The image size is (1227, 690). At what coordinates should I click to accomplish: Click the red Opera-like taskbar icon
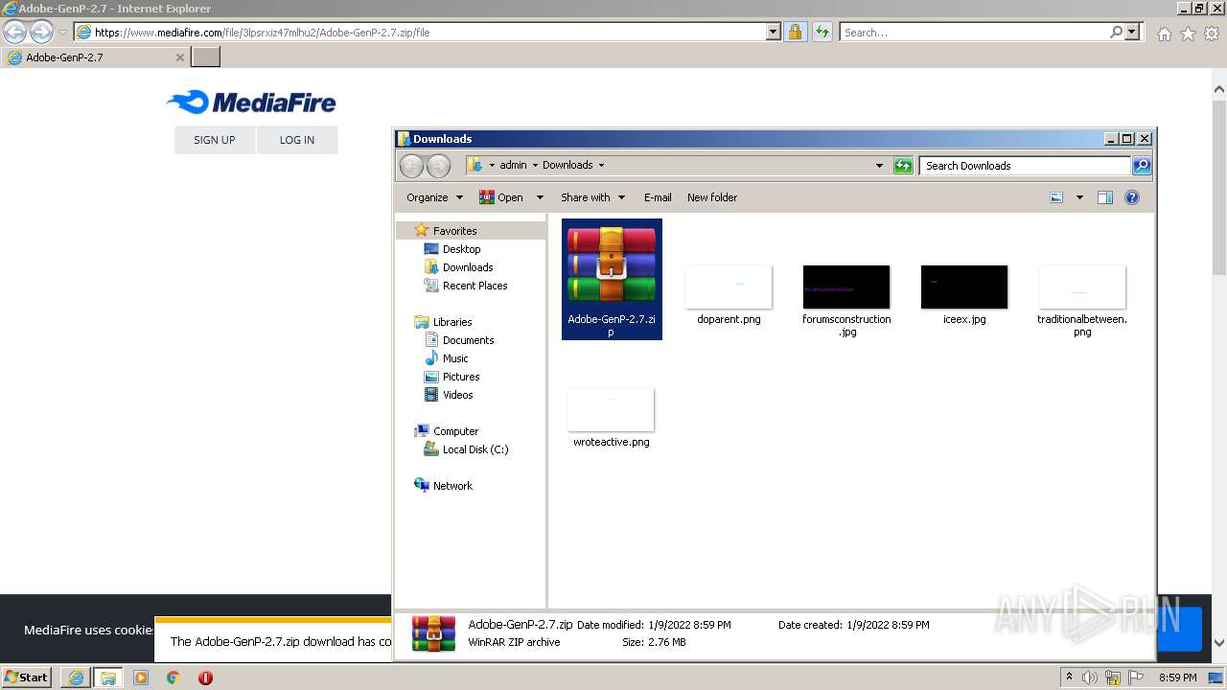click(x=205, y=678)
